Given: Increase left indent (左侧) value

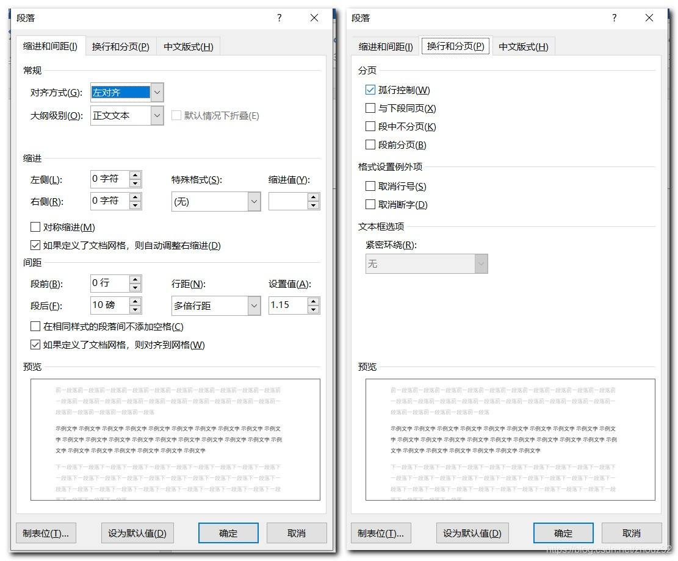Looking at the screenshot, I should pyautogui.click(x=135, y=175).
